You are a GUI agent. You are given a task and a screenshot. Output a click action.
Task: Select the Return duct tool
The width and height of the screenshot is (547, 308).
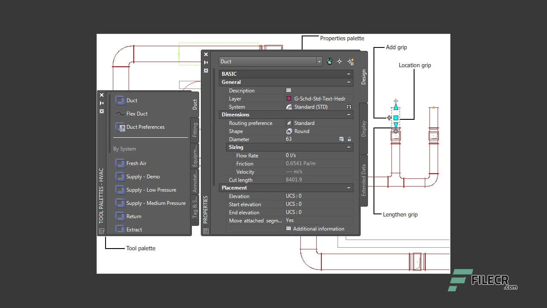point(133,216)
